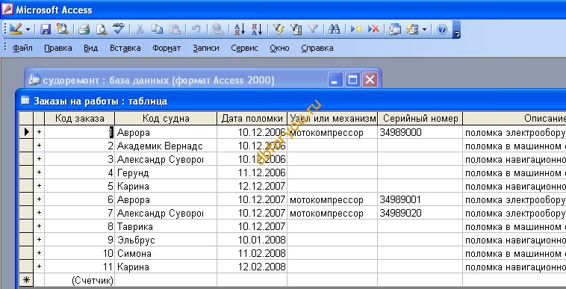Select column header Код заказа

coord(79,118)
